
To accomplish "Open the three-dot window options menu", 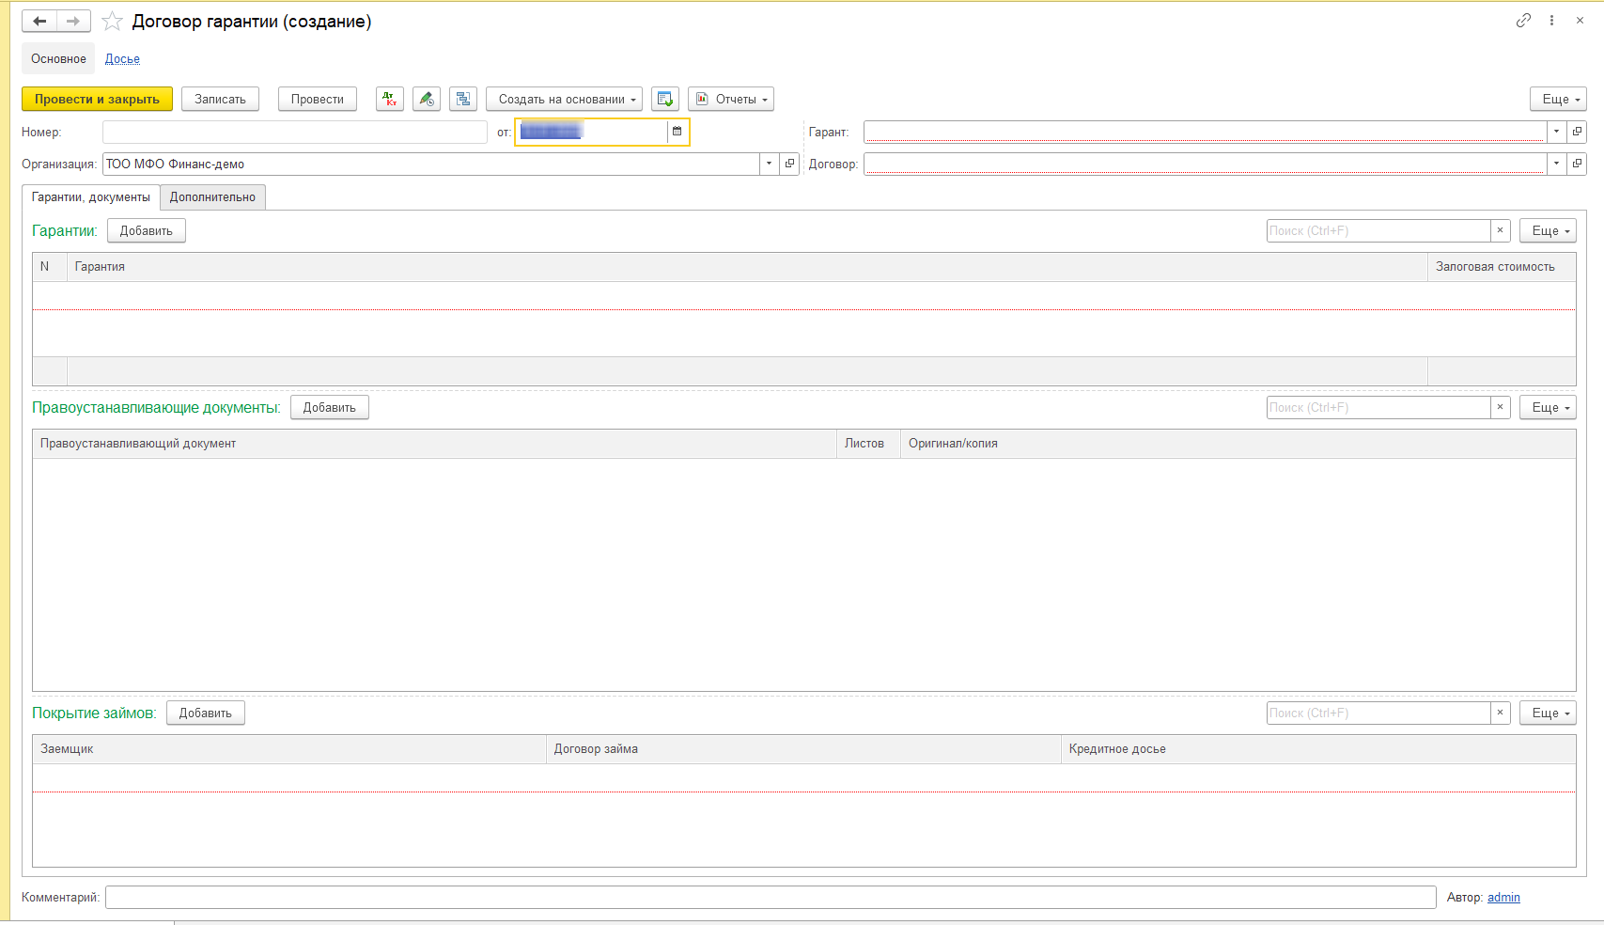I will [x=1551, y=21].
